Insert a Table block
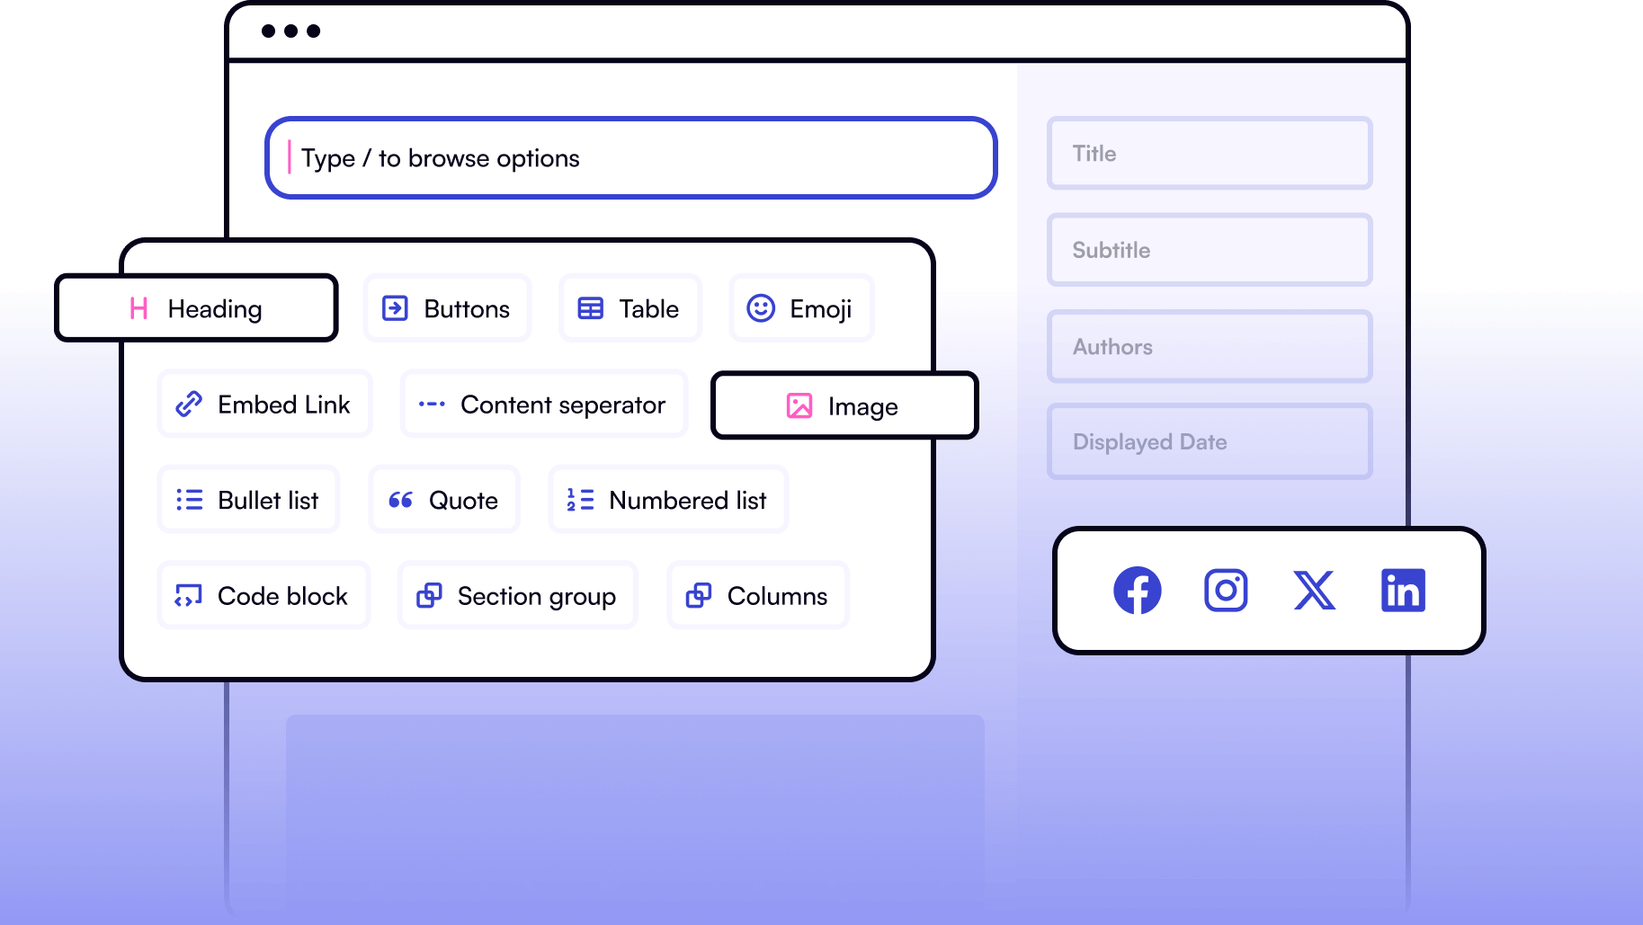Image resolution: width=1643 pixels, height=925 pixels. click(x=630, y=308)
